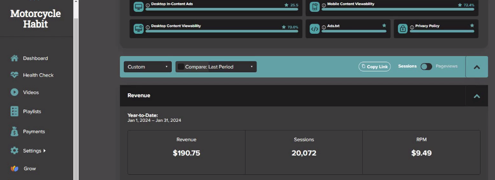Open Payments in the sidebar
Viewport: 495px width, 180px height.
coord(34,131)
